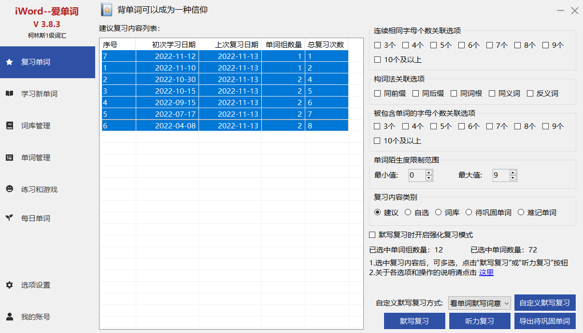The image size is (583, 333).
Task: Select the 待巩固单词 radio button
Action: [x=469, y=212]
